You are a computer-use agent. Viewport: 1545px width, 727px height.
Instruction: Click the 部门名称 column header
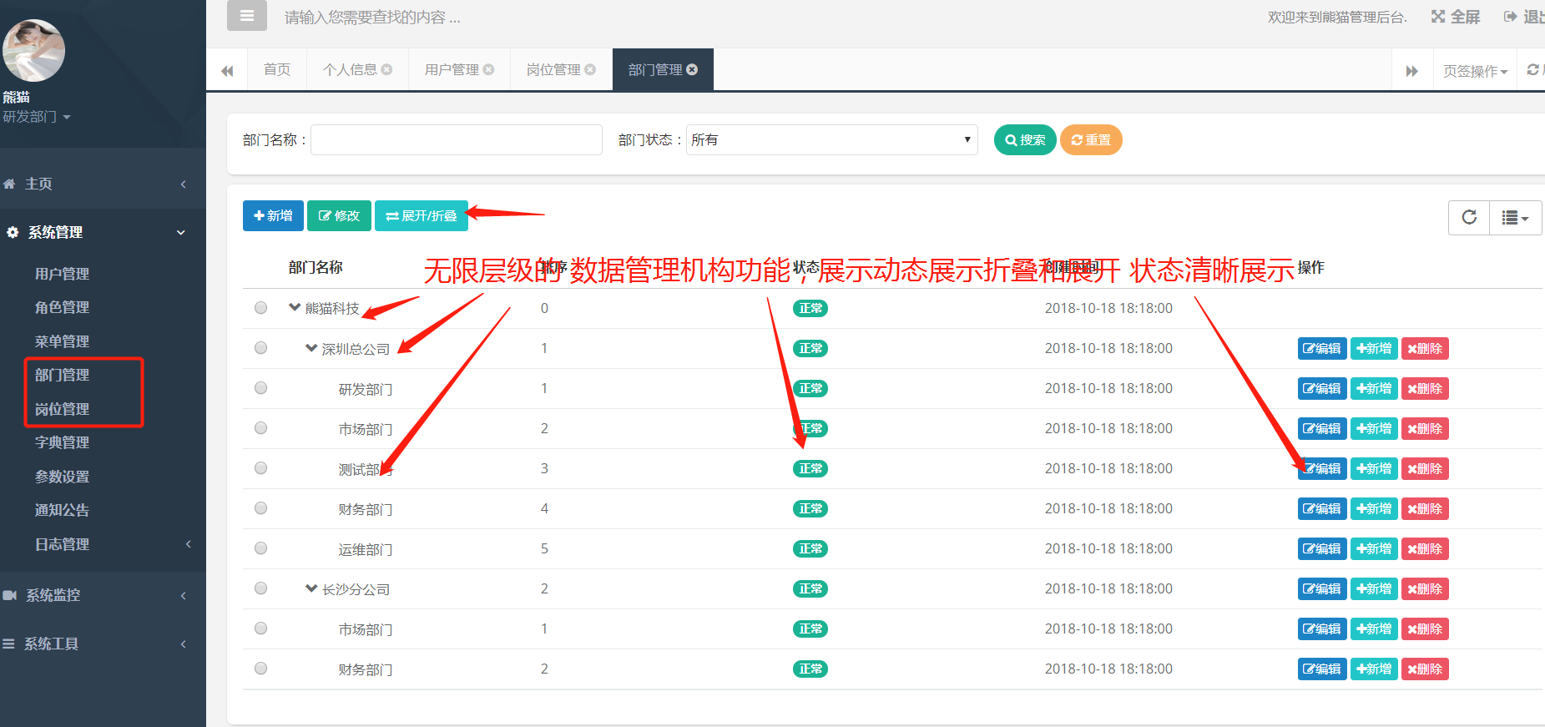316,267
